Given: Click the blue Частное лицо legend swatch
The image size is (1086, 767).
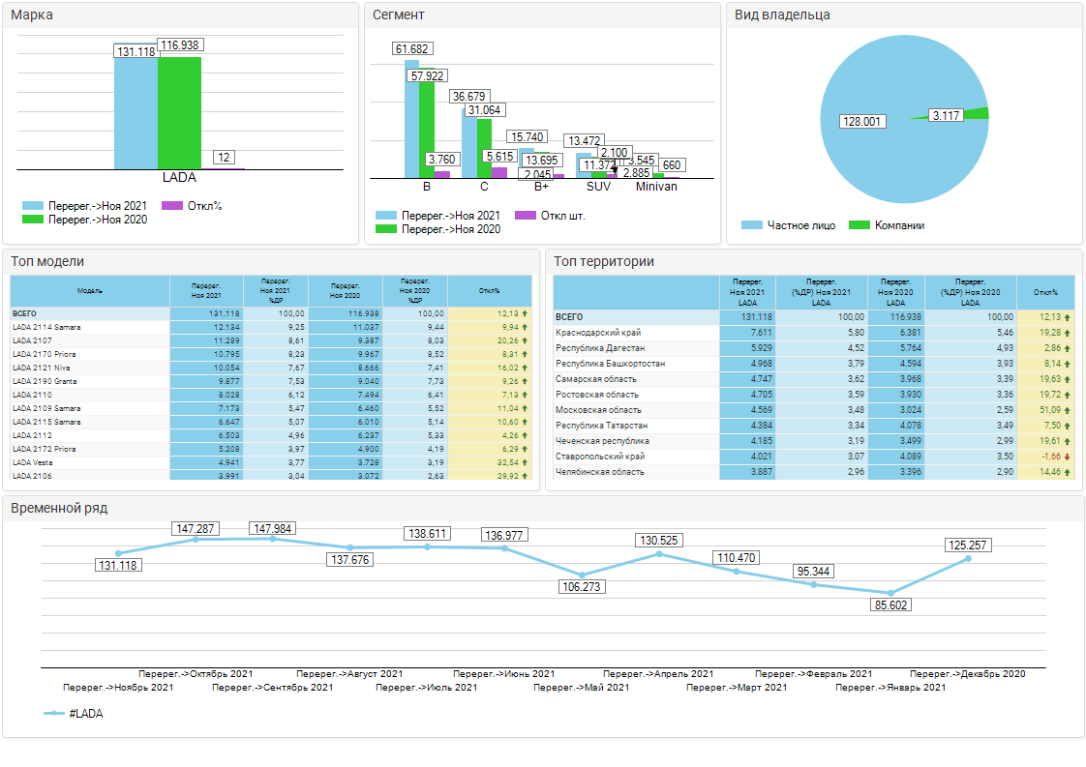Looking at the screenshot, I should coord(752,225).
